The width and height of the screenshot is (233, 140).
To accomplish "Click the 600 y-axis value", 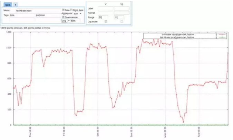I will click(x=9, y=78).
